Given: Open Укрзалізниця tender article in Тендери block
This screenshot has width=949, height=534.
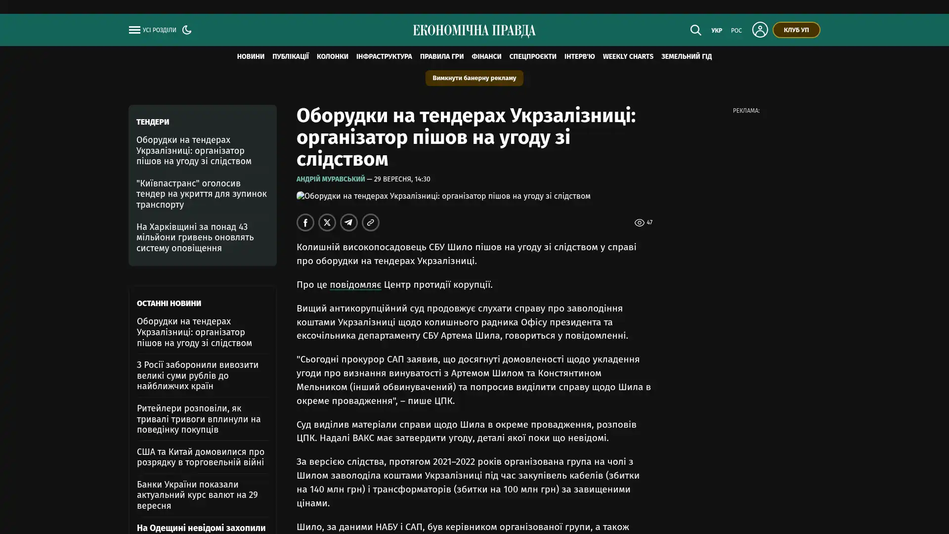Looking at the screenshot, I should click(194, 150).
